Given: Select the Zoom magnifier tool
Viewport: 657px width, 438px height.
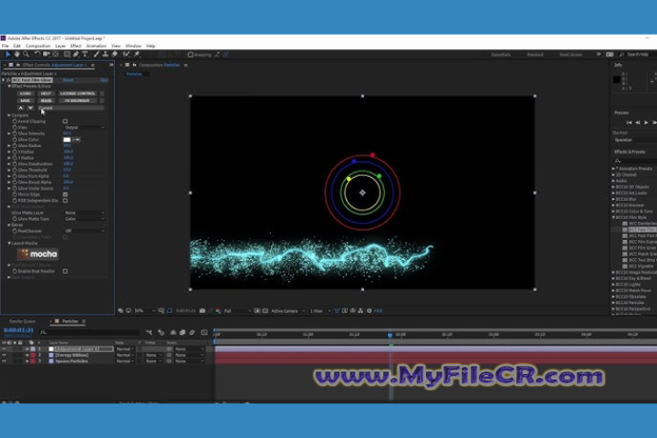Looking at the screenshot, I should [x=26, y=54].
